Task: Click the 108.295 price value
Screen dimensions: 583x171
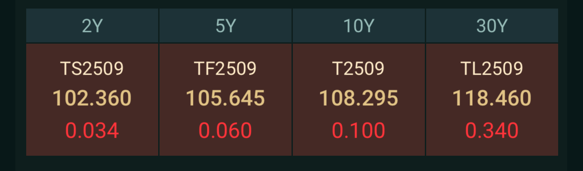Action: (x=359, y=98)
